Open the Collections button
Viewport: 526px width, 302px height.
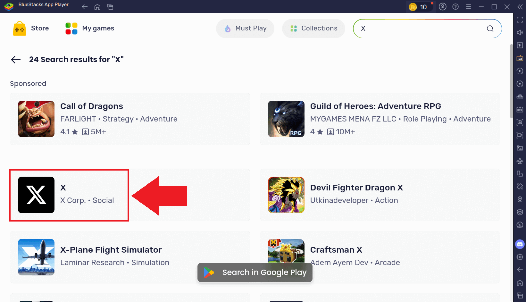(x=313, y=29)
